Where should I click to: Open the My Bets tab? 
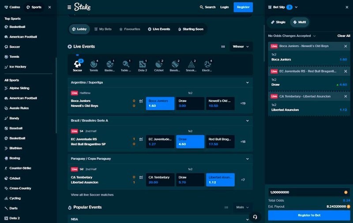click(x=103, y=29)
